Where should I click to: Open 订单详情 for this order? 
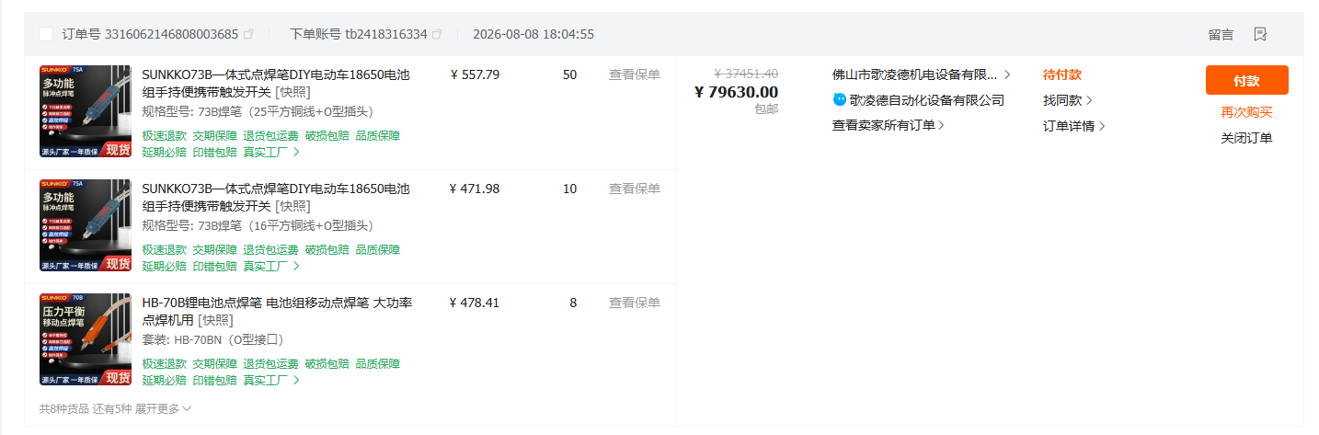coord(1074,126)
